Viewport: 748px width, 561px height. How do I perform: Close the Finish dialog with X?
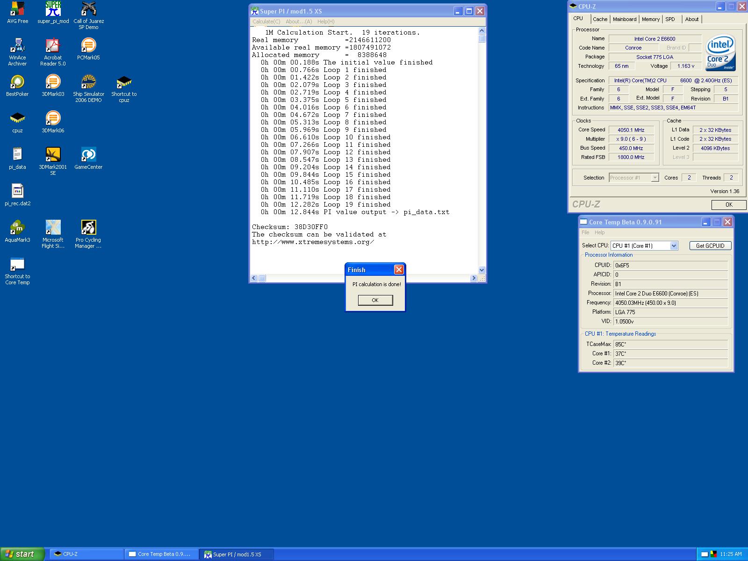[399, 269]
